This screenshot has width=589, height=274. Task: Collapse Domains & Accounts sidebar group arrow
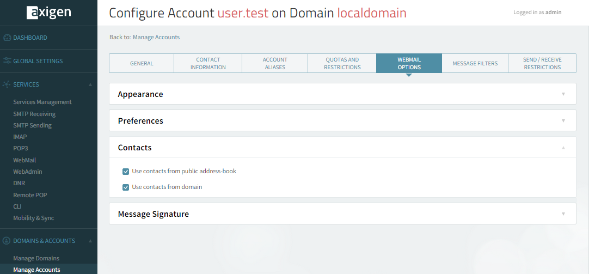[x=90, y=241]
